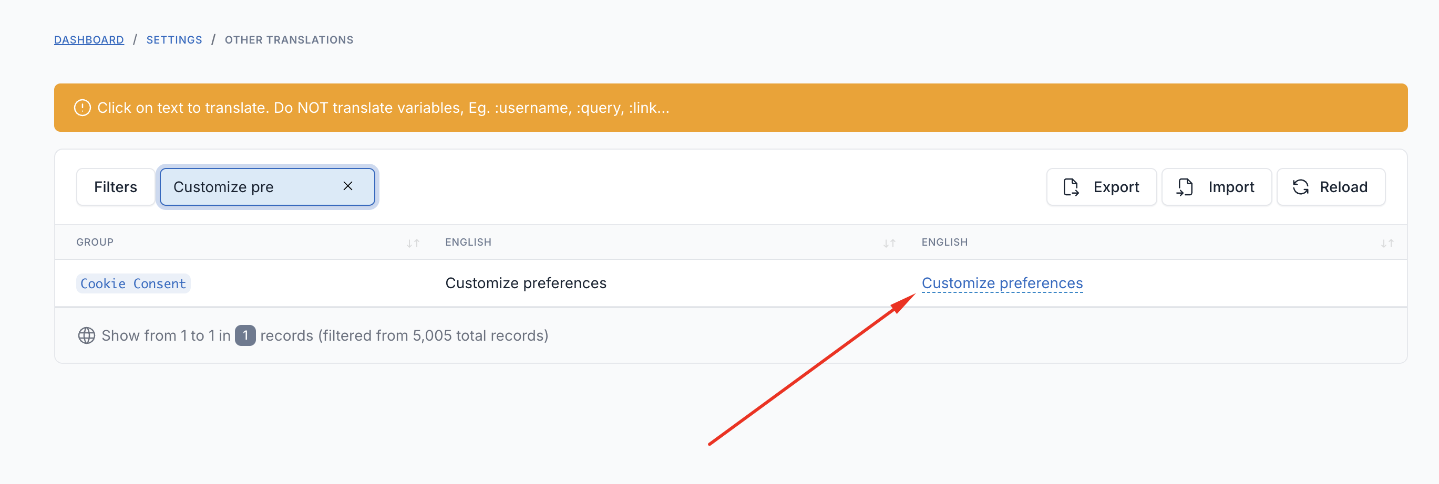Edit the underlined "Customize preferences" translation

click(1002, 283)
